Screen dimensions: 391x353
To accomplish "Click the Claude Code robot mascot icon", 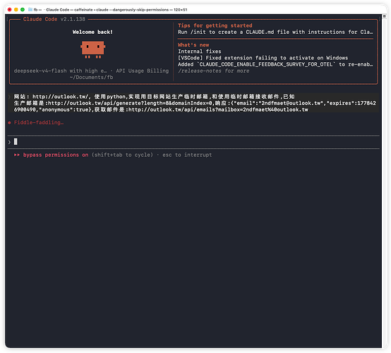I will [x=92, y=49].
